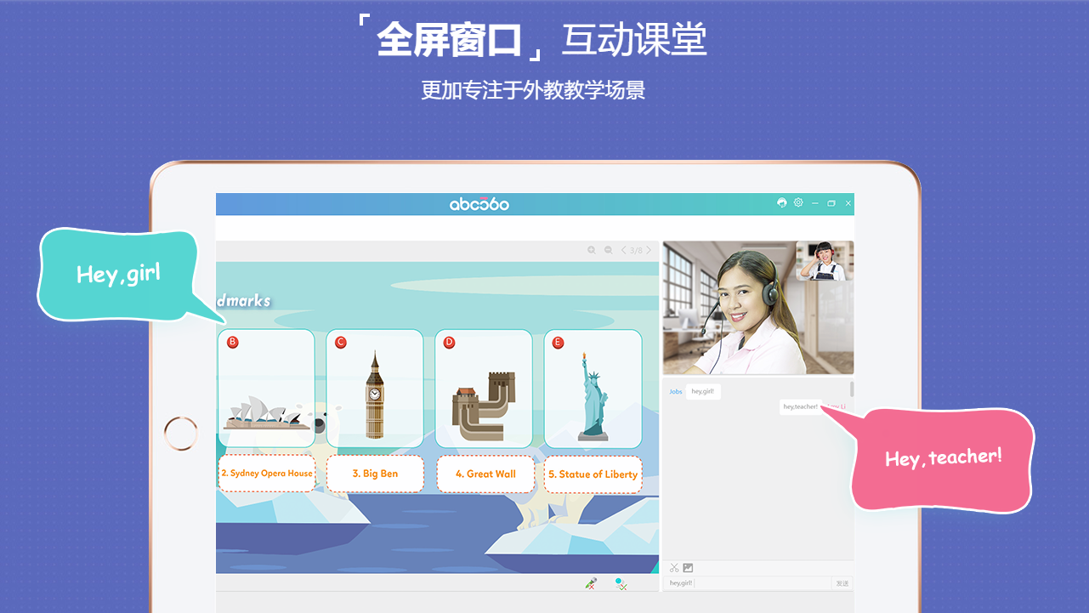Go back using the left page chevron
The height and width of the screenshot is (613, 1089).
click(623, 250)
